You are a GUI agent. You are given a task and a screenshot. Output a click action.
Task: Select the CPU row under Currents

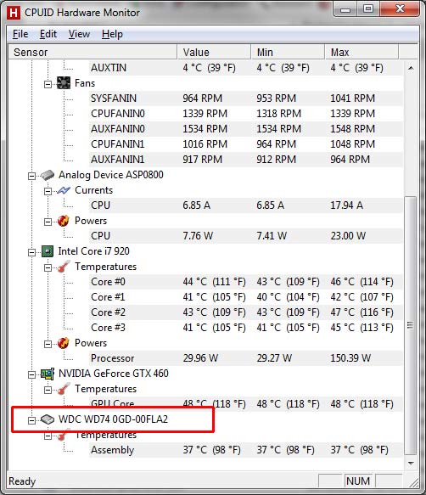[x=246, y=205]
